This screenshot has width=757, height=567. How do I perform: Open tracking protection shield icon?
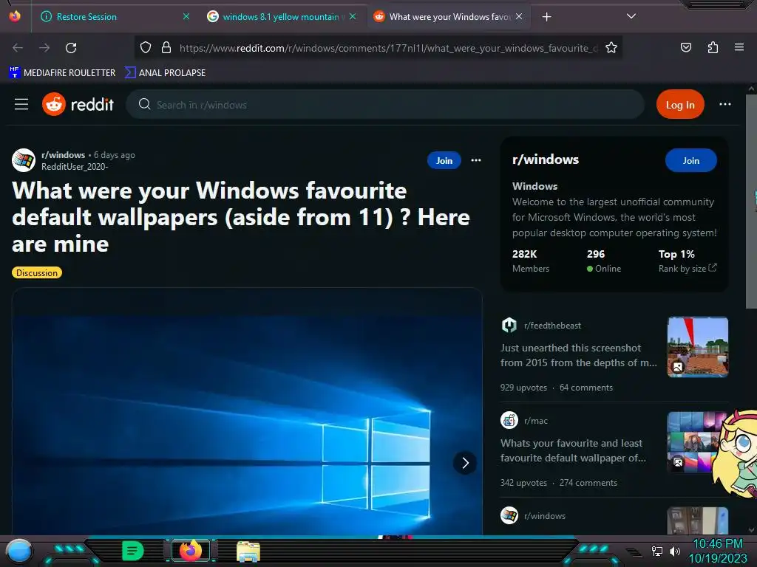coord(146,47)
